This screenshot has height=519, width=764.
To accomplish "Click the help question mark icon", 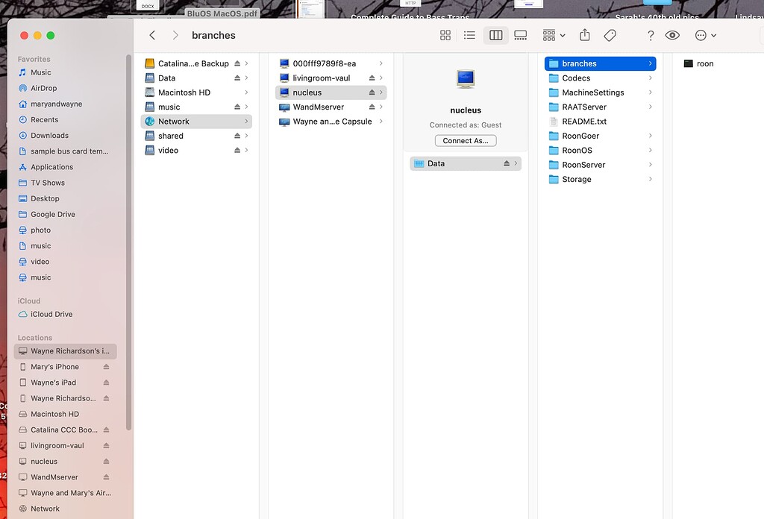I will 651,35.
